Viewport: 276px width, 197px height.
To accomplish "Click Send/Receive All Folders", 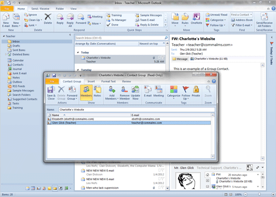I will tap(264, 21).
